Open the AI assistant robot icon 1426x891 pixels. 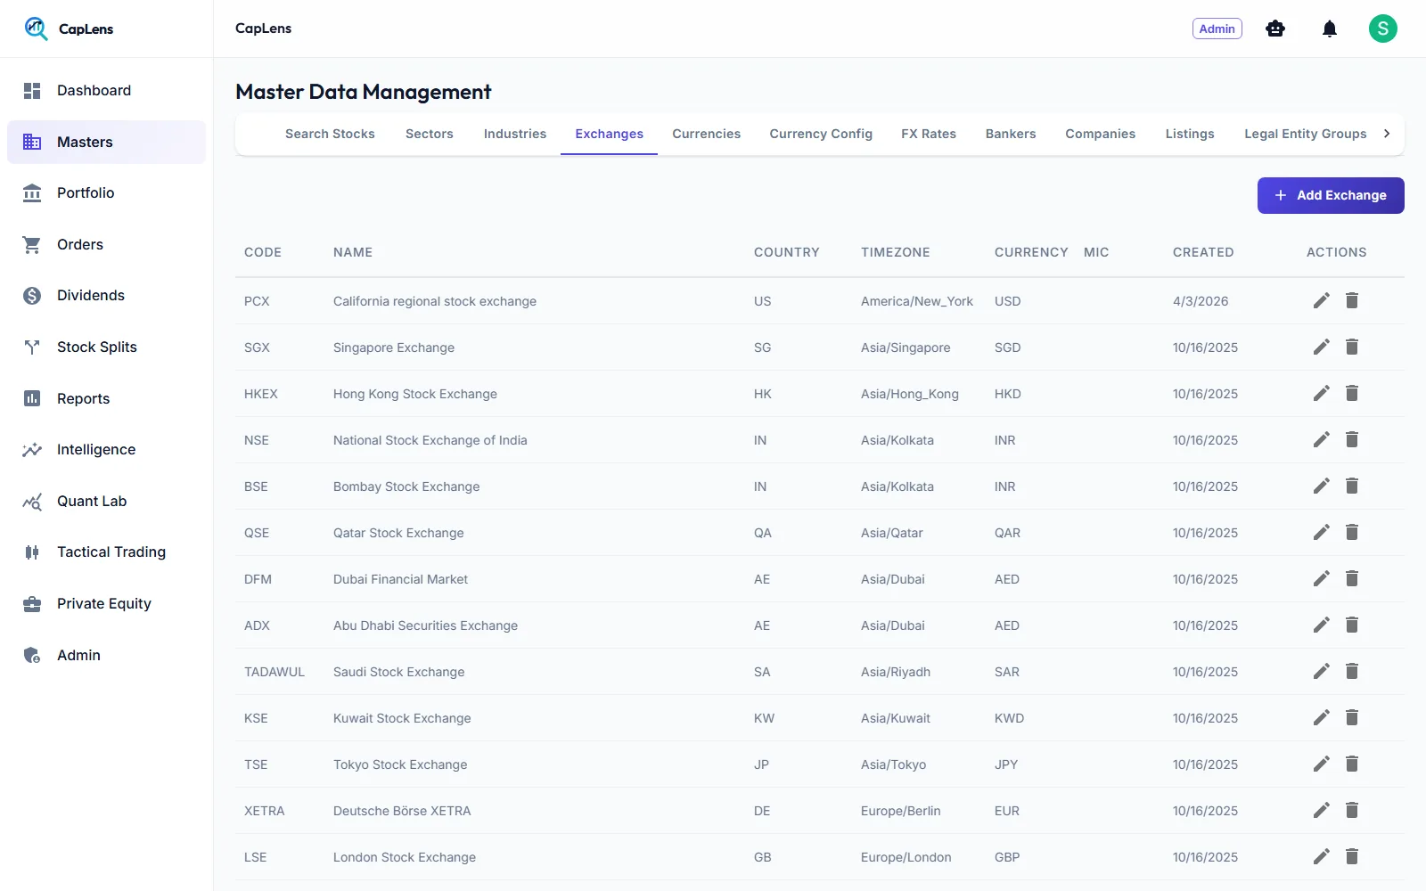(1275, 29)
